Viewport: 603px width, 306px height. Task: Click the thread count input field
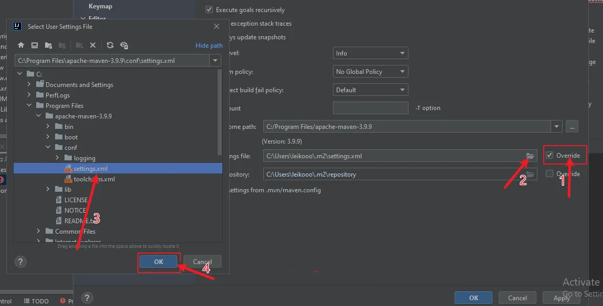(x=370, y=108)
